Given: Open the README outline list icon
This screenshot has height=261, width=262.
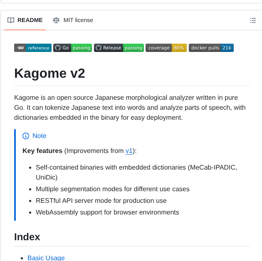Looking at the screenshot, I should (x=252, y=20).
